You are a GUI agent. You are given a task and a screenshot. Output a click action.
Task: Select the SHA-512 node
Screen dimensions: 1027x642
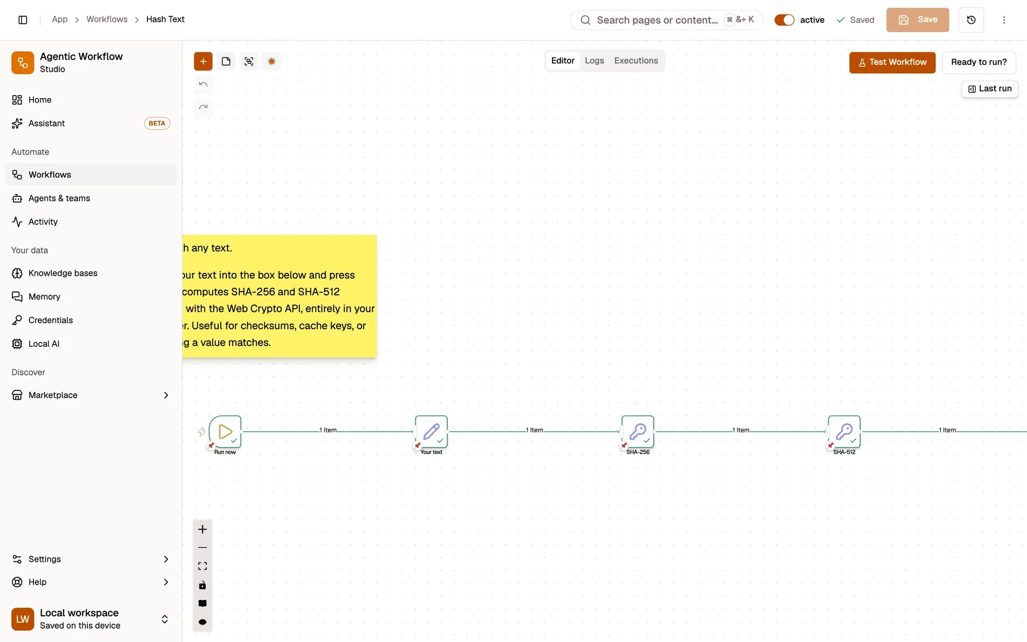point(844,431)
